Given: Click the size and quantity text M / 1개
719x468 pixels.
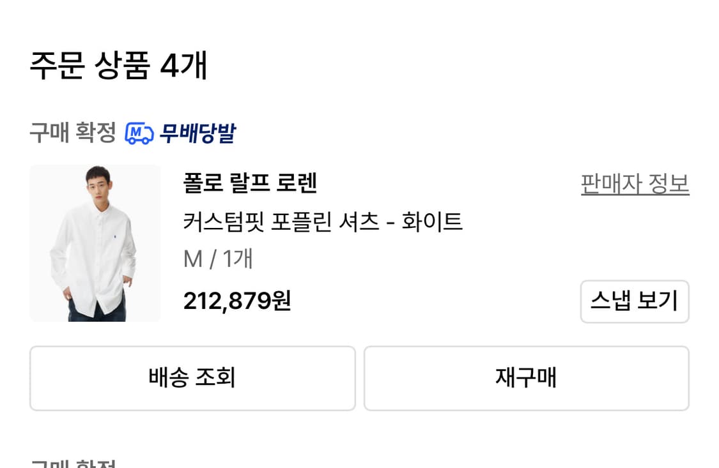Looking at the screenshot, I should coord(216,259).
